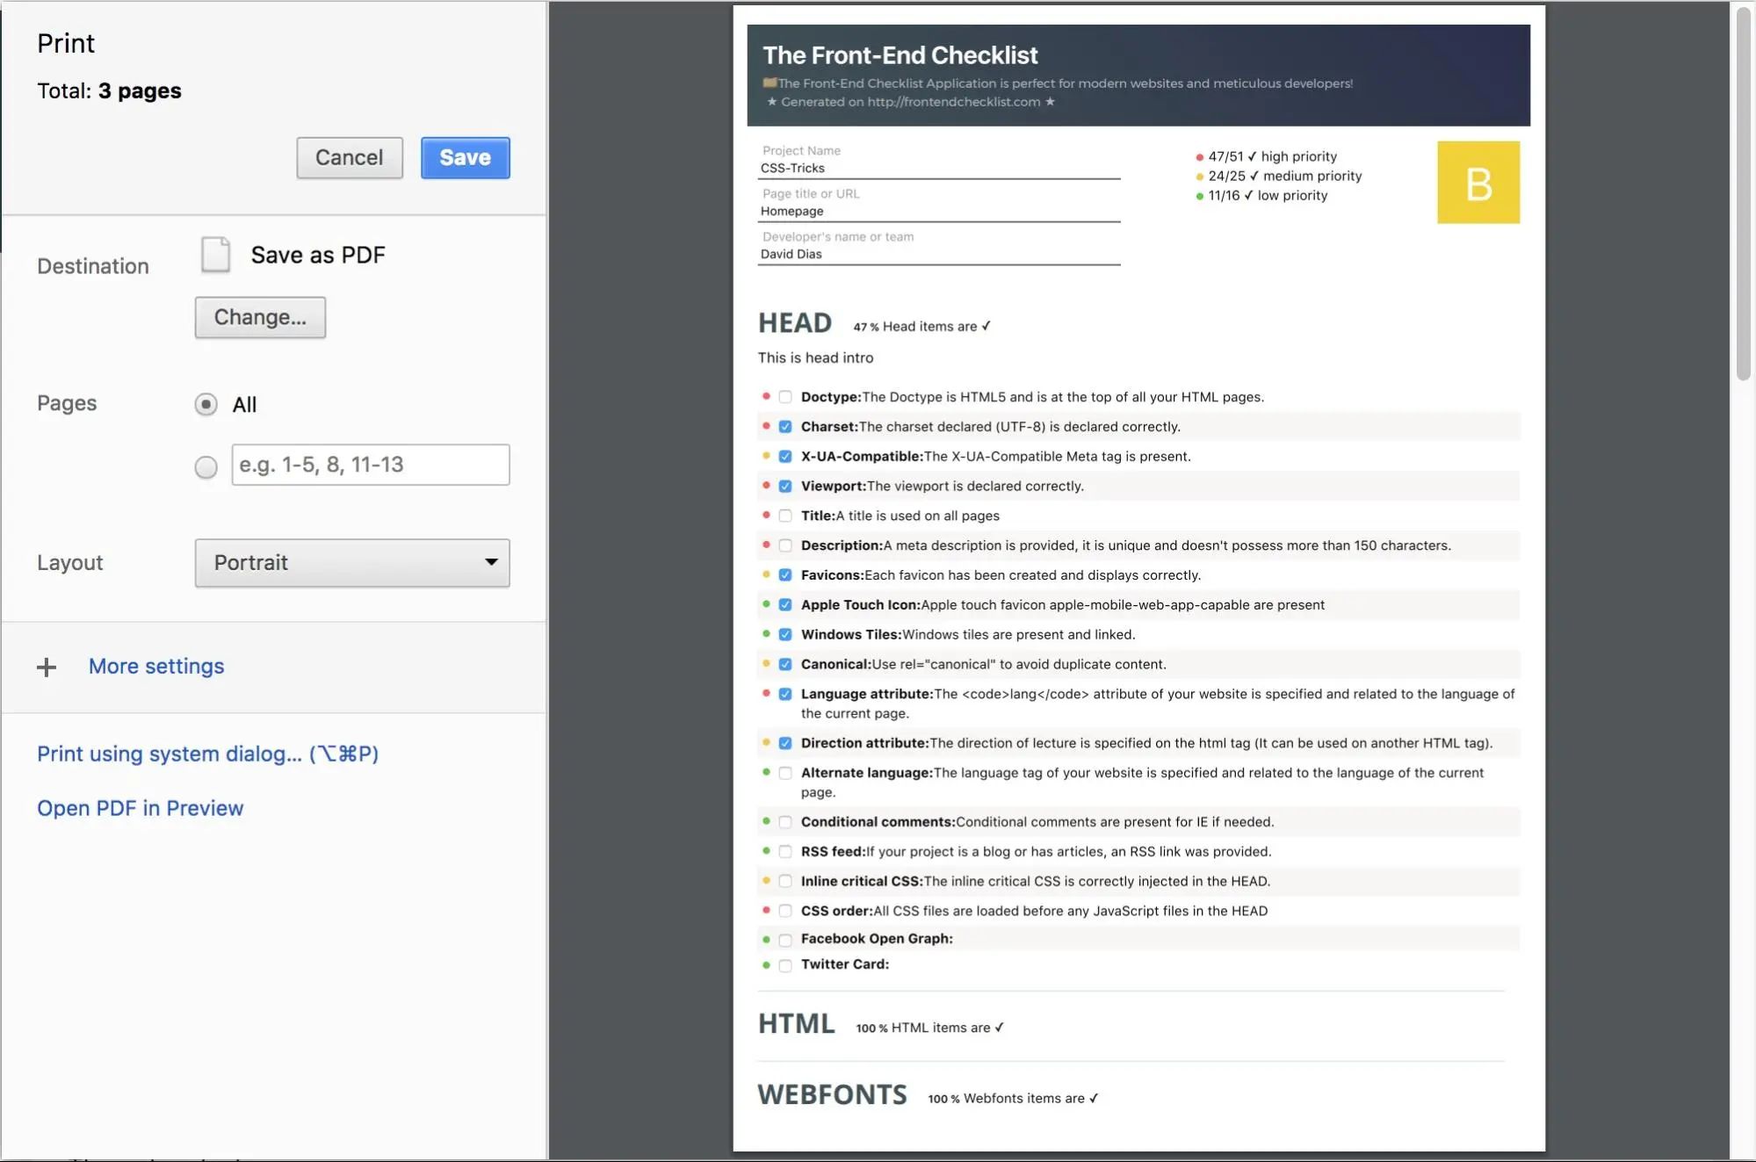Toggle the Doctype checkbox in preview

(x=785, y=397)
